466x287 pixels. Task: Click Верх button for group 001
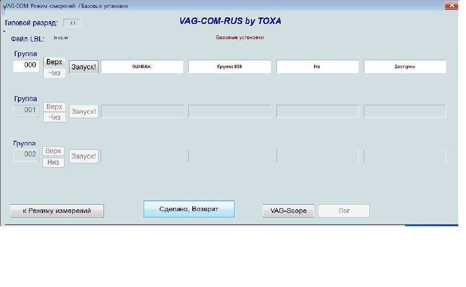tap(54, 107)
